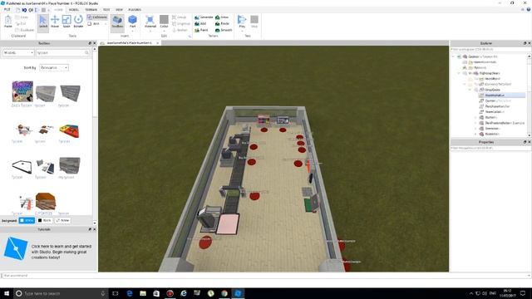
Task: Click the Explorer filter workspace field
Action: [x=490, y=50]
